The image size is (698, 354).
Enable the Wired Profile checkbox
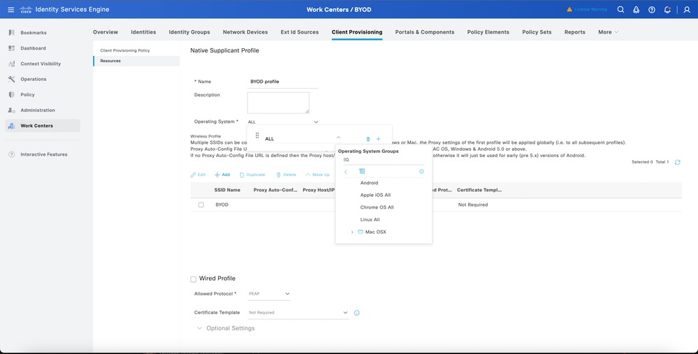(194, 279)
